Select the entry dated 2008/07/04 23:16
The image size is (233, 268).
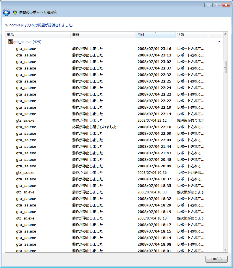tap(154, 49)
